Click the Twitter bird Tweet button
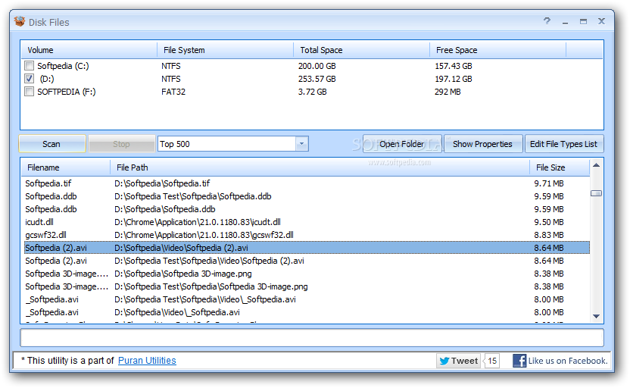Image resolution: width=630 pixels, height=388 pixels. 458,361
